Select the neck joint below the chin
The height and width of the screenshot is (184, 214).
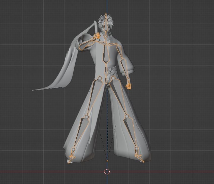(106, 37)
